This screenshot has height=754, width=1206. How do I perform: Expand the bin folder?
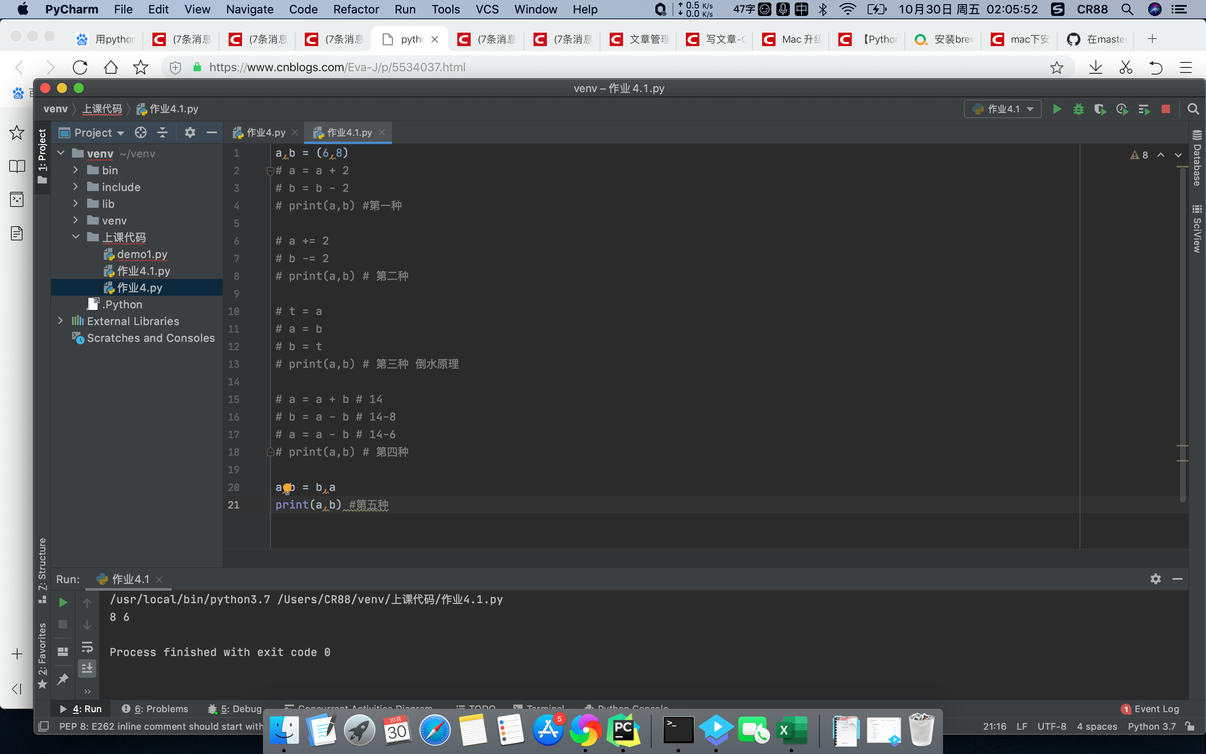tap(76, 170)
